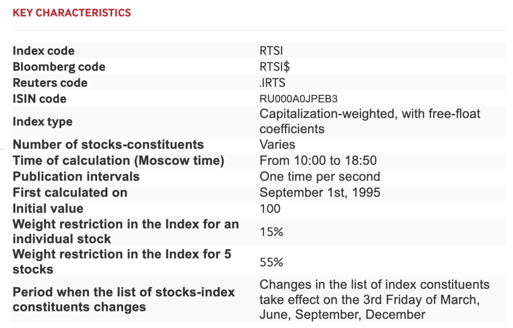Click the ISIN code label
This screenshot has width=513, height=328.
(x=39, y=99)
